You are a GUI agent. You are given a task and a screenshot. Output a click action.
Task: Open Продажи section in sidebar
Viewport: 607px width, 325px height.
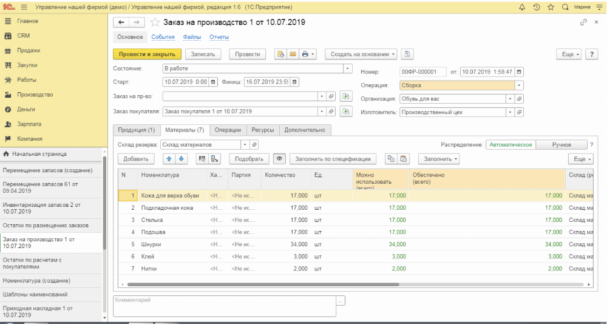click(x=29, y=50)
